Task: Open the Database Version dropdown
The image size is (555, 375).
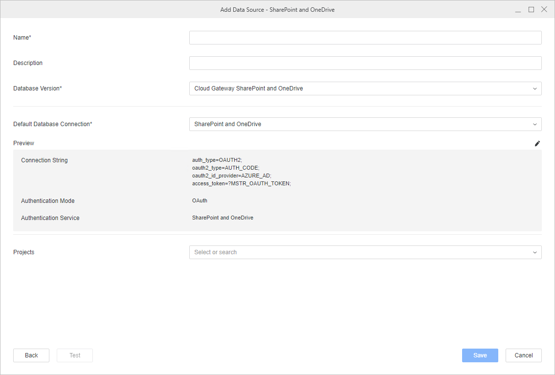Action: (365, 88)
